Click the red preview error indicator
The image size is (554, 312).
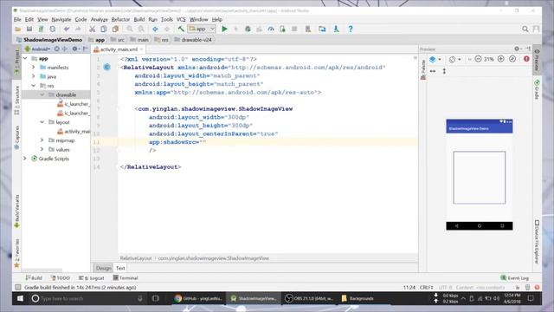(526, 59)
